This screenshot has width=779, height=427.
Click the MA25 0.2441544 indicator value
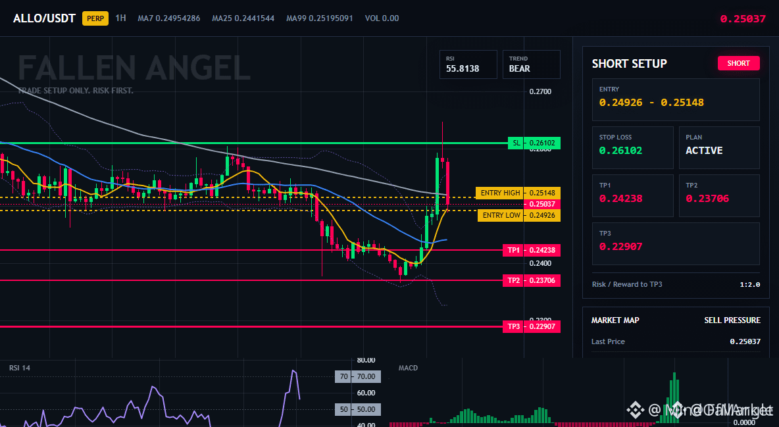click(243, 18)
